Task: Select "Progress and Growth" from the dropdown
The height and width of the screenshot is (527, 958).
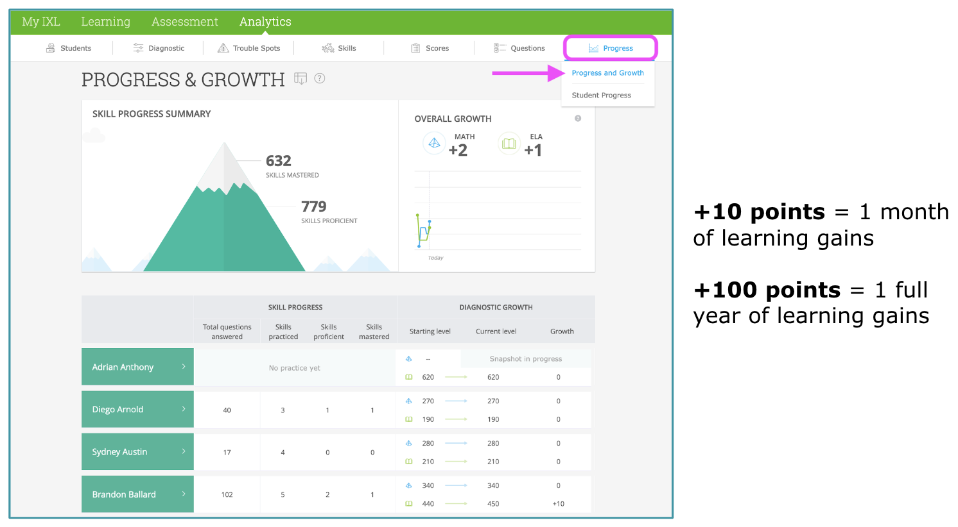Action: 607,72
